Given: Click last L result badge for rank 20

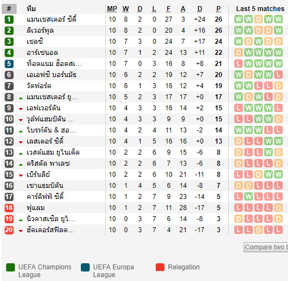Looking at the screenshot, I should [278, 230].
